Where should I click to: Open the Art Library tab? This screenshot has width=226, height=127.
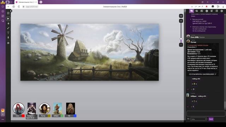pyautogui.click(x=197, y=11)
